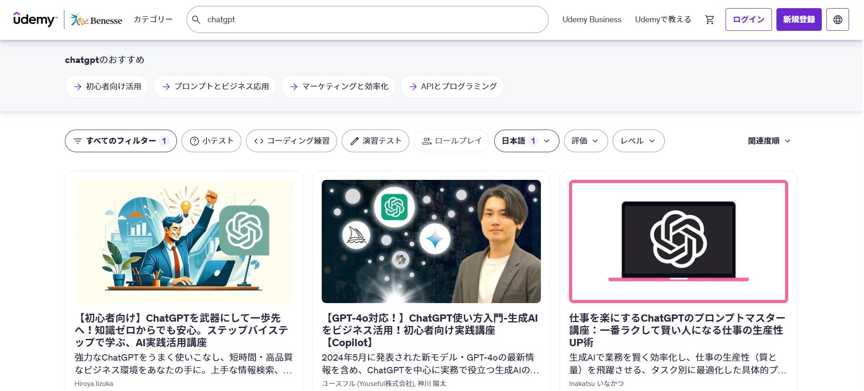Expand the 評価 rating dropdown
Image resolution: width=864 pixels, height=391 pixels.
tap(586, 141)
